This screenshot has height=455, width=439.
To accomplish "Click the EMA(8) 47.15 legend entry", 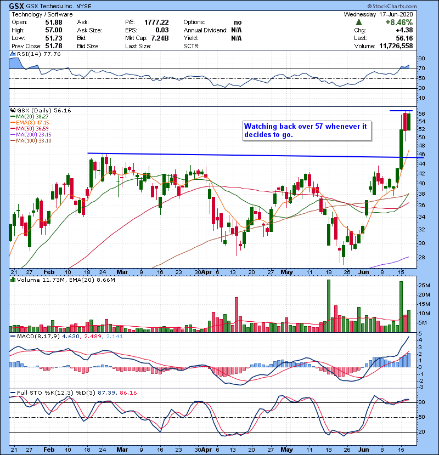I will [x=30, y=122].
